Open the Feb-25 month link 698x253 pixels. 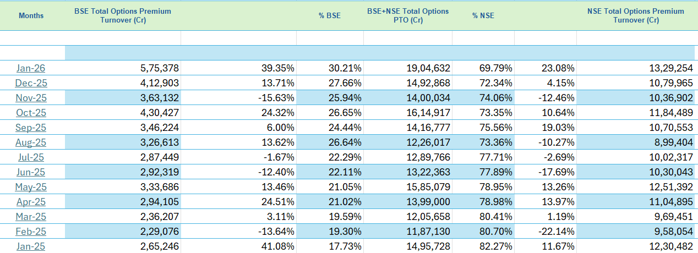click(31, 232)
